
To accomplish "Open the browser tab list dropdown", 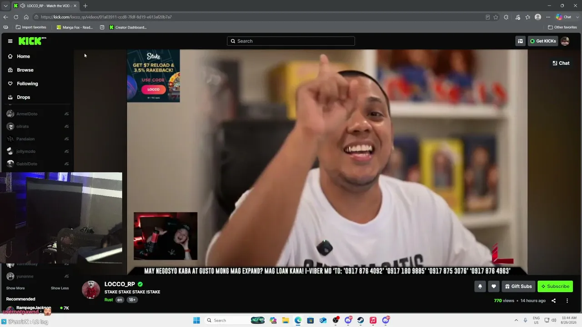I will [5, 5].
